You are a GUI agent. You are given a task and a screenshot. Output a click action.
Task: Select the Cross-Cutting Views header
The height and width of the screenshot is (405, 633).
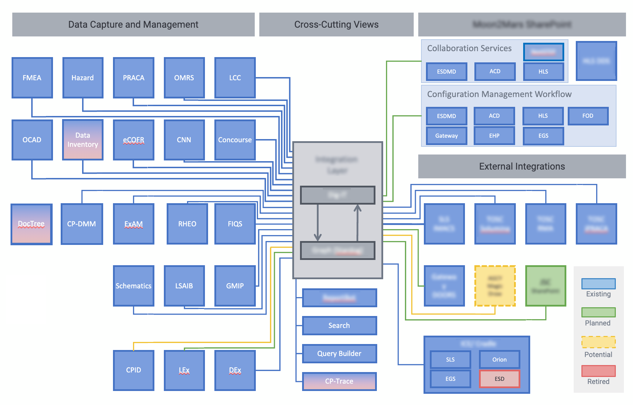[x=336, y=25]
